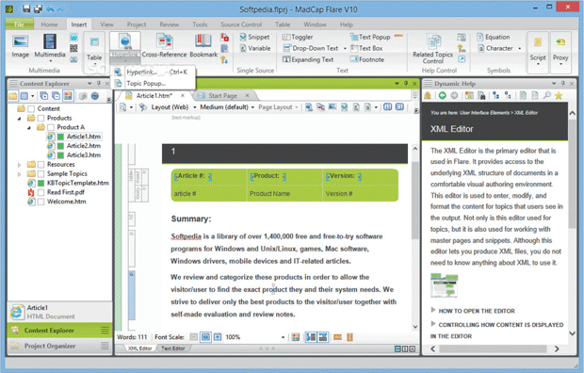Click the Content Explorer accordion button
Viewport: 584px width, 373px height.
(x=59, y=331)
